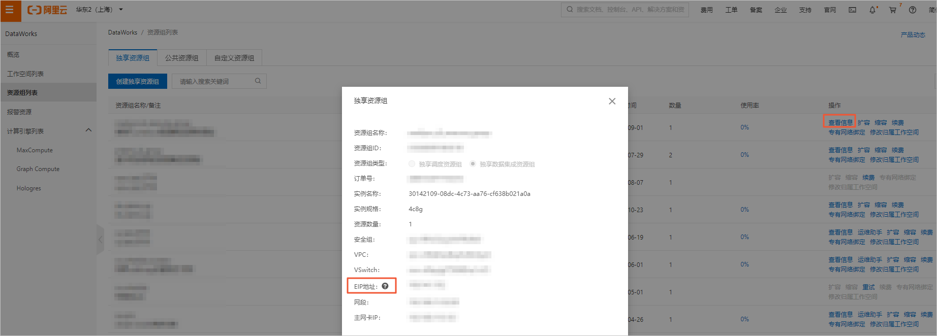Open Hologres in the sidebar
This screenshot has height=336, width=937.
(28, 188)
